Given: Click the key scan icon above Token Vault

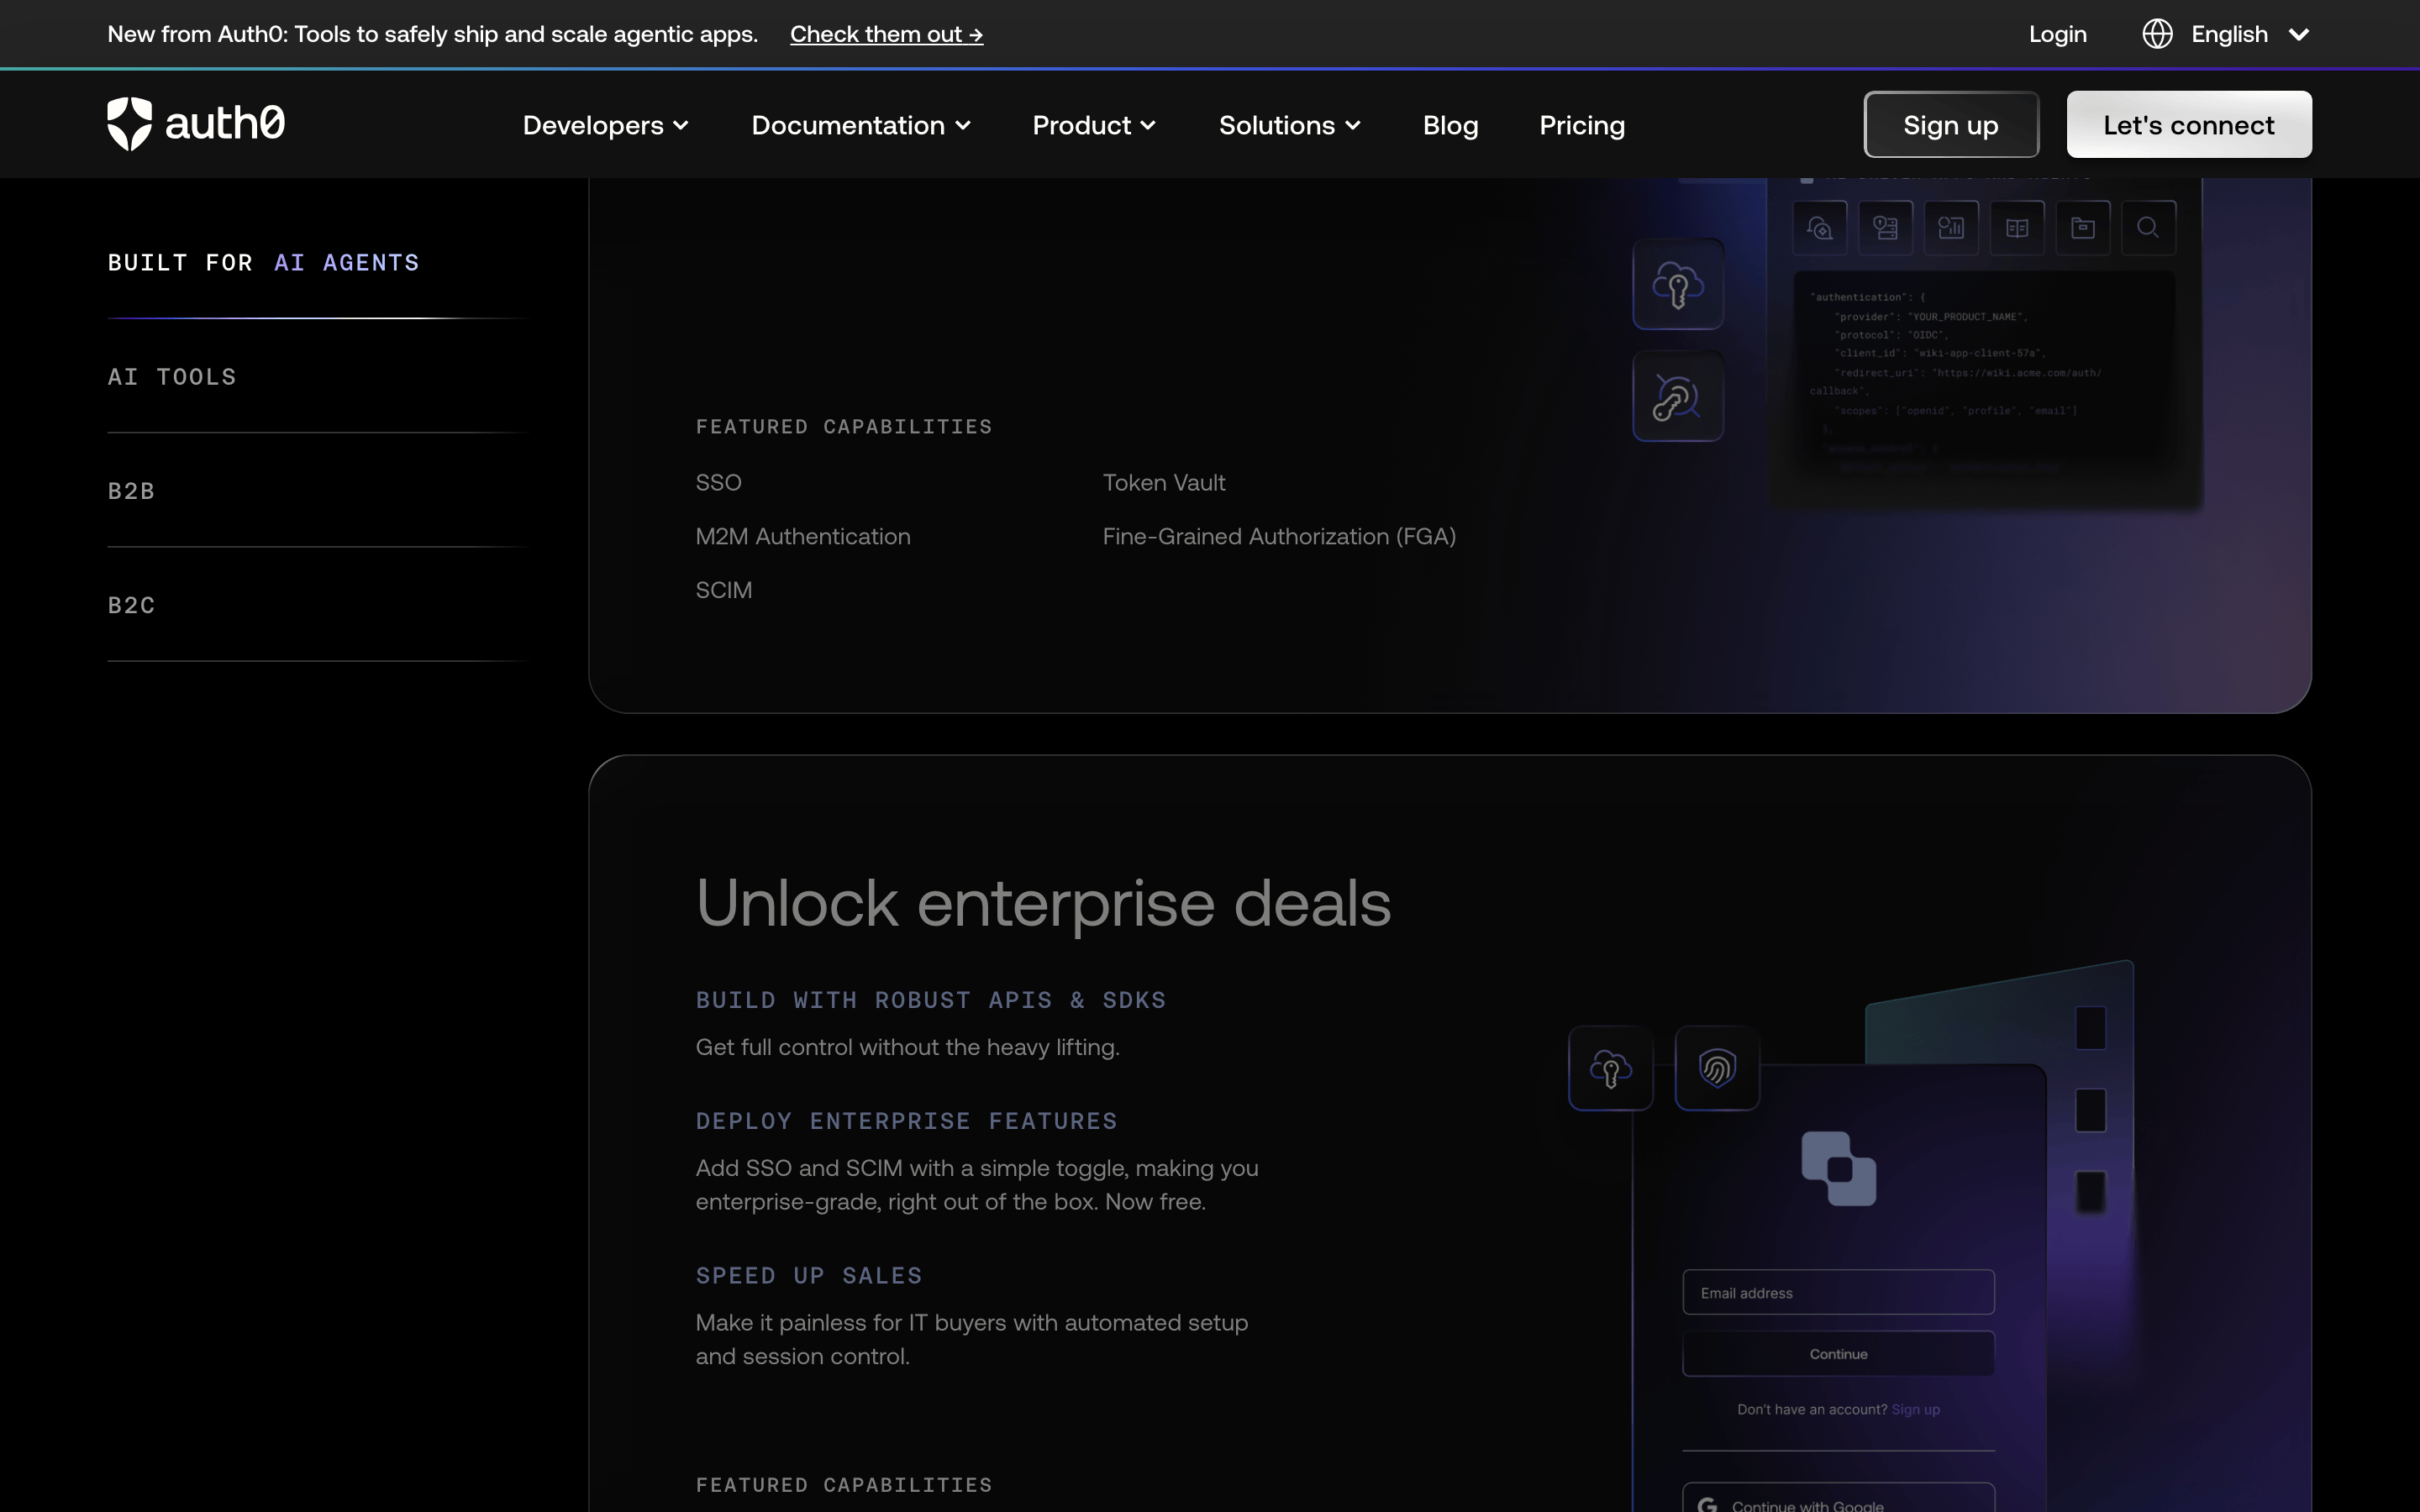Looking at the screenshot, I should point(1678,397).
